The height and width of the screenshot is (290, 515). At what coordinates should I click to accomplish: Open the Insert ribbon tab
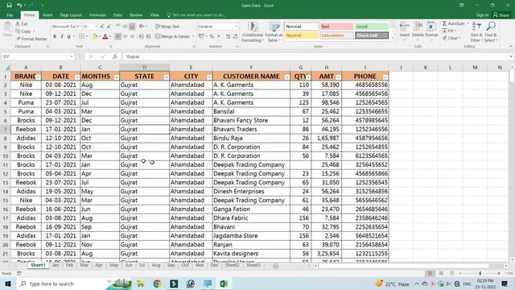click(x=47, y=15)
